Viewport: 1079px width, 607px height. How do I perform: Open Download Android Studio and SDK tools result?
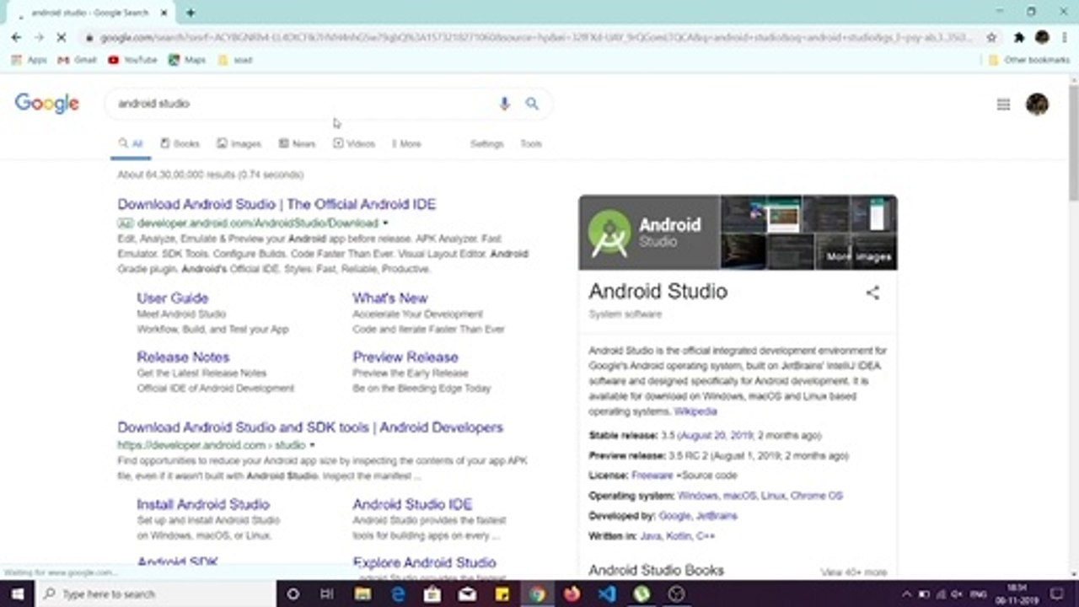tap(310, 427)
